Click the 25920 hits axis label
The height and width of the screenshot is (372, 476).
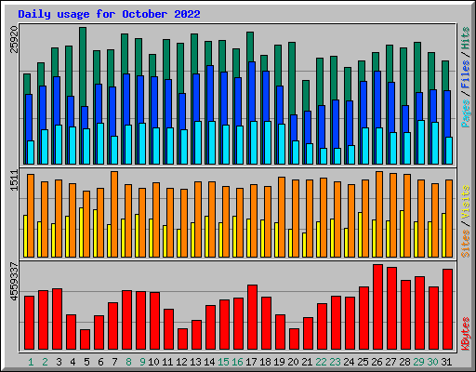(14, 40)
